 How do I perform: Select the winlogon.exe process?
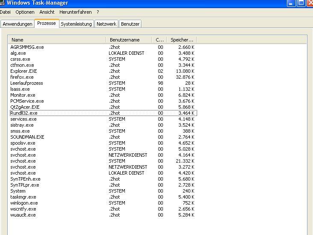tap(103, 203)
